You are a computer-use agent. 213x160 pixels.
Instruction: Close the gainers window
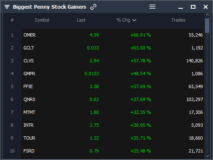coord(205,7)
